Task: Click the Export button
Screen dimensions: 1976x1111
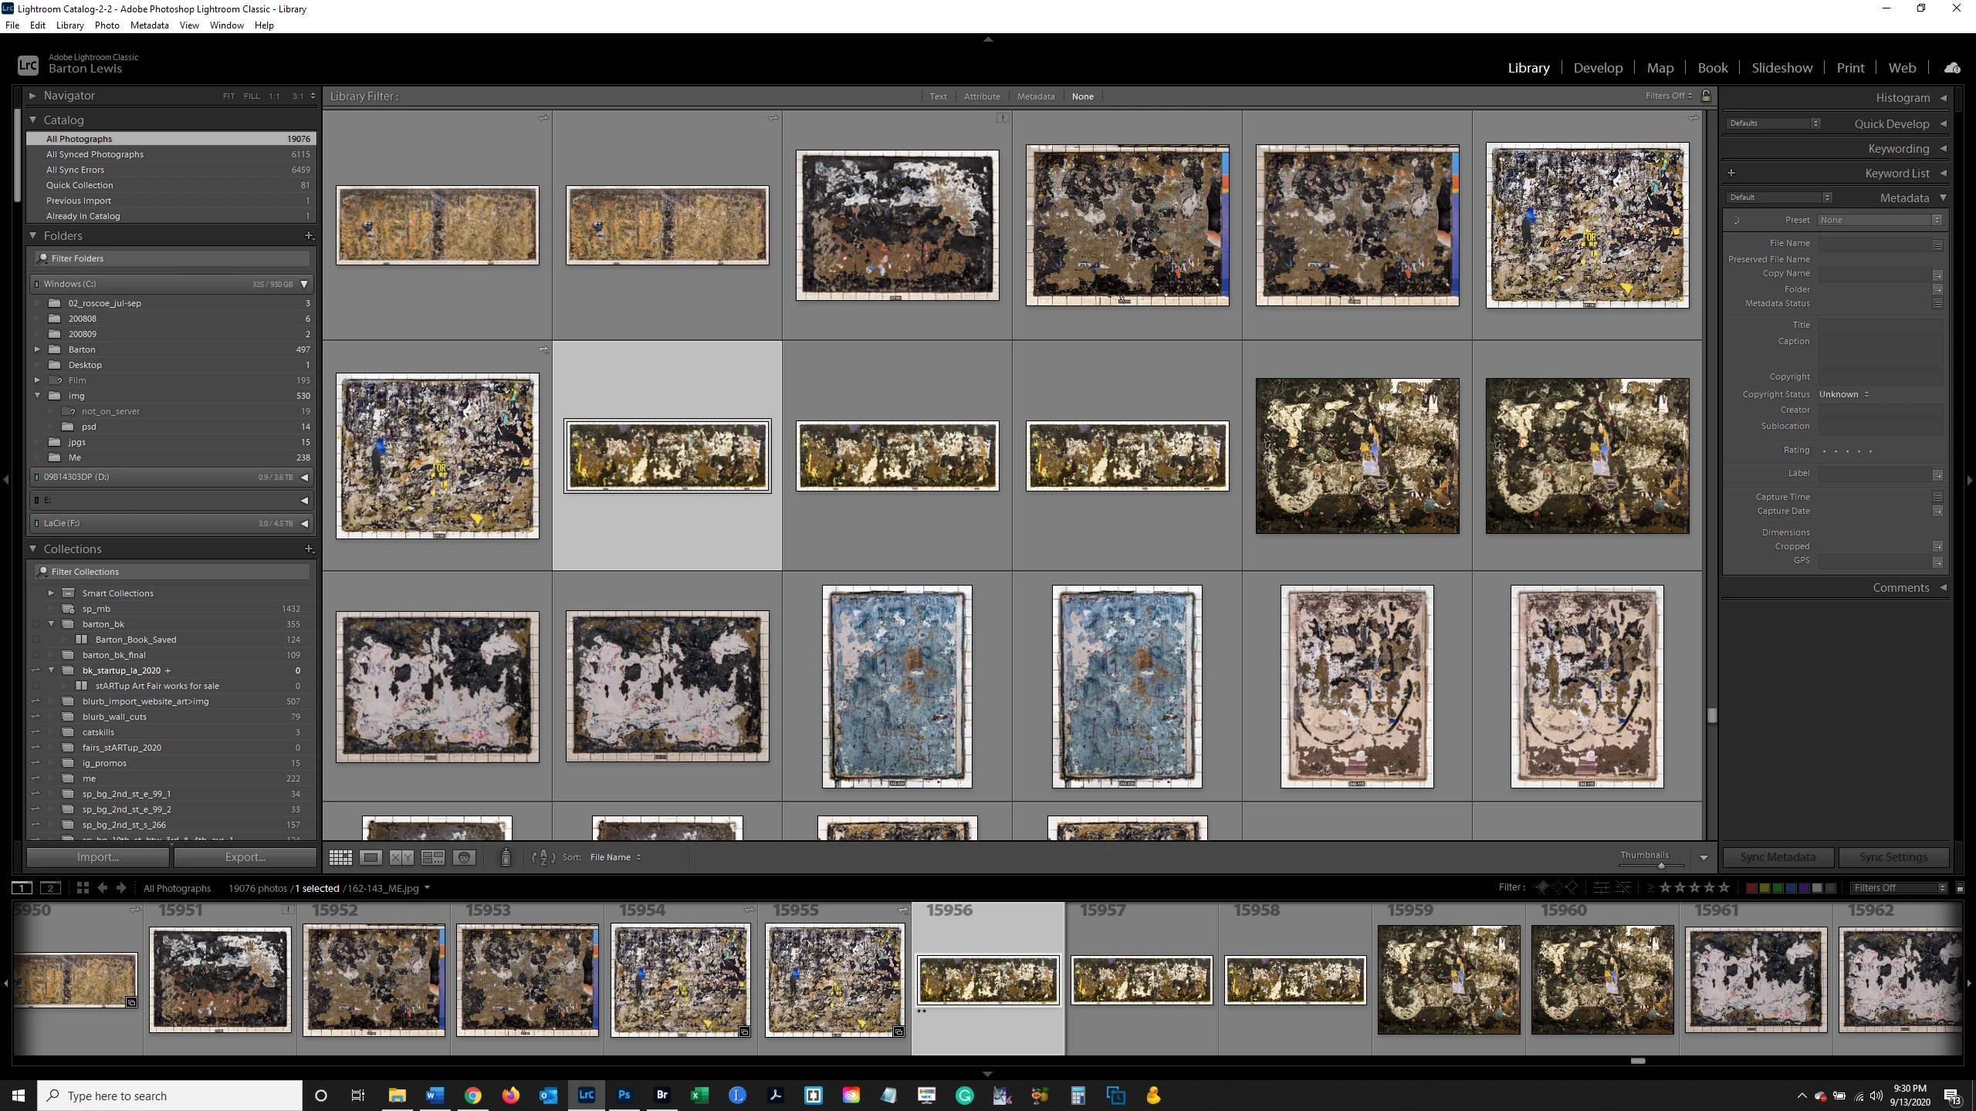Action: pyautogui.click(x=245, y=857)
